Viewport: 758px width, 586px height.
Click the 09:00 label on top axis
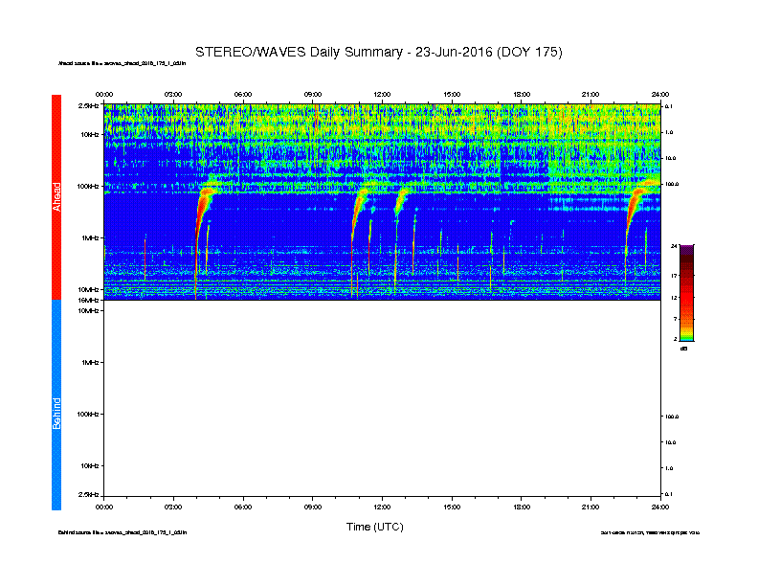pos(313,94)
